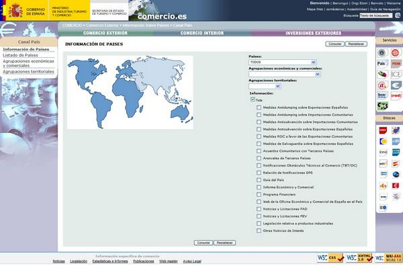403x266 pixels.
Task: Open the PIDM service icon
Action: click(396, 63)
